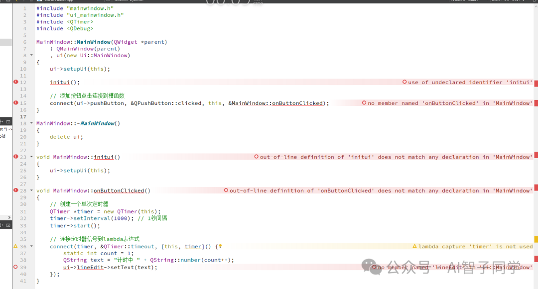Image resolution: width=538 pixels, height=289 pixels.
Task: Click the lower side-panel close button left of line 33
Action: click(8, 225)
